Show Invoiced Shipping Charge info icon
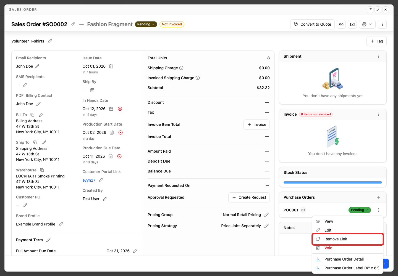Viewport: 398px width, 276px height. tap(198, 78)
